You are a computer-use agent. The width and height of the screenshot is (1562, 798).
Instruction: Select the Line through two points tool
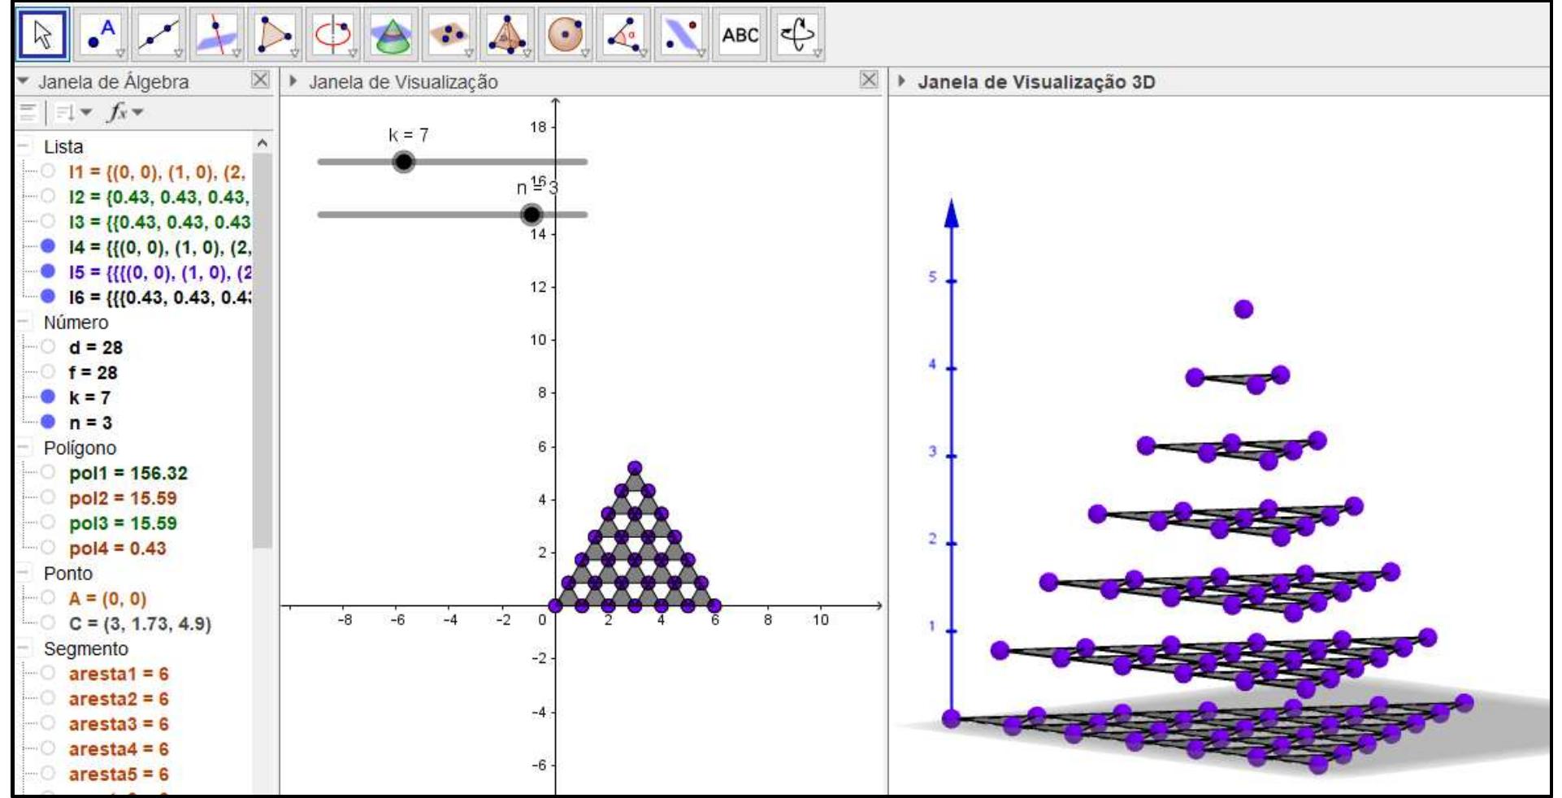(159, 34)
